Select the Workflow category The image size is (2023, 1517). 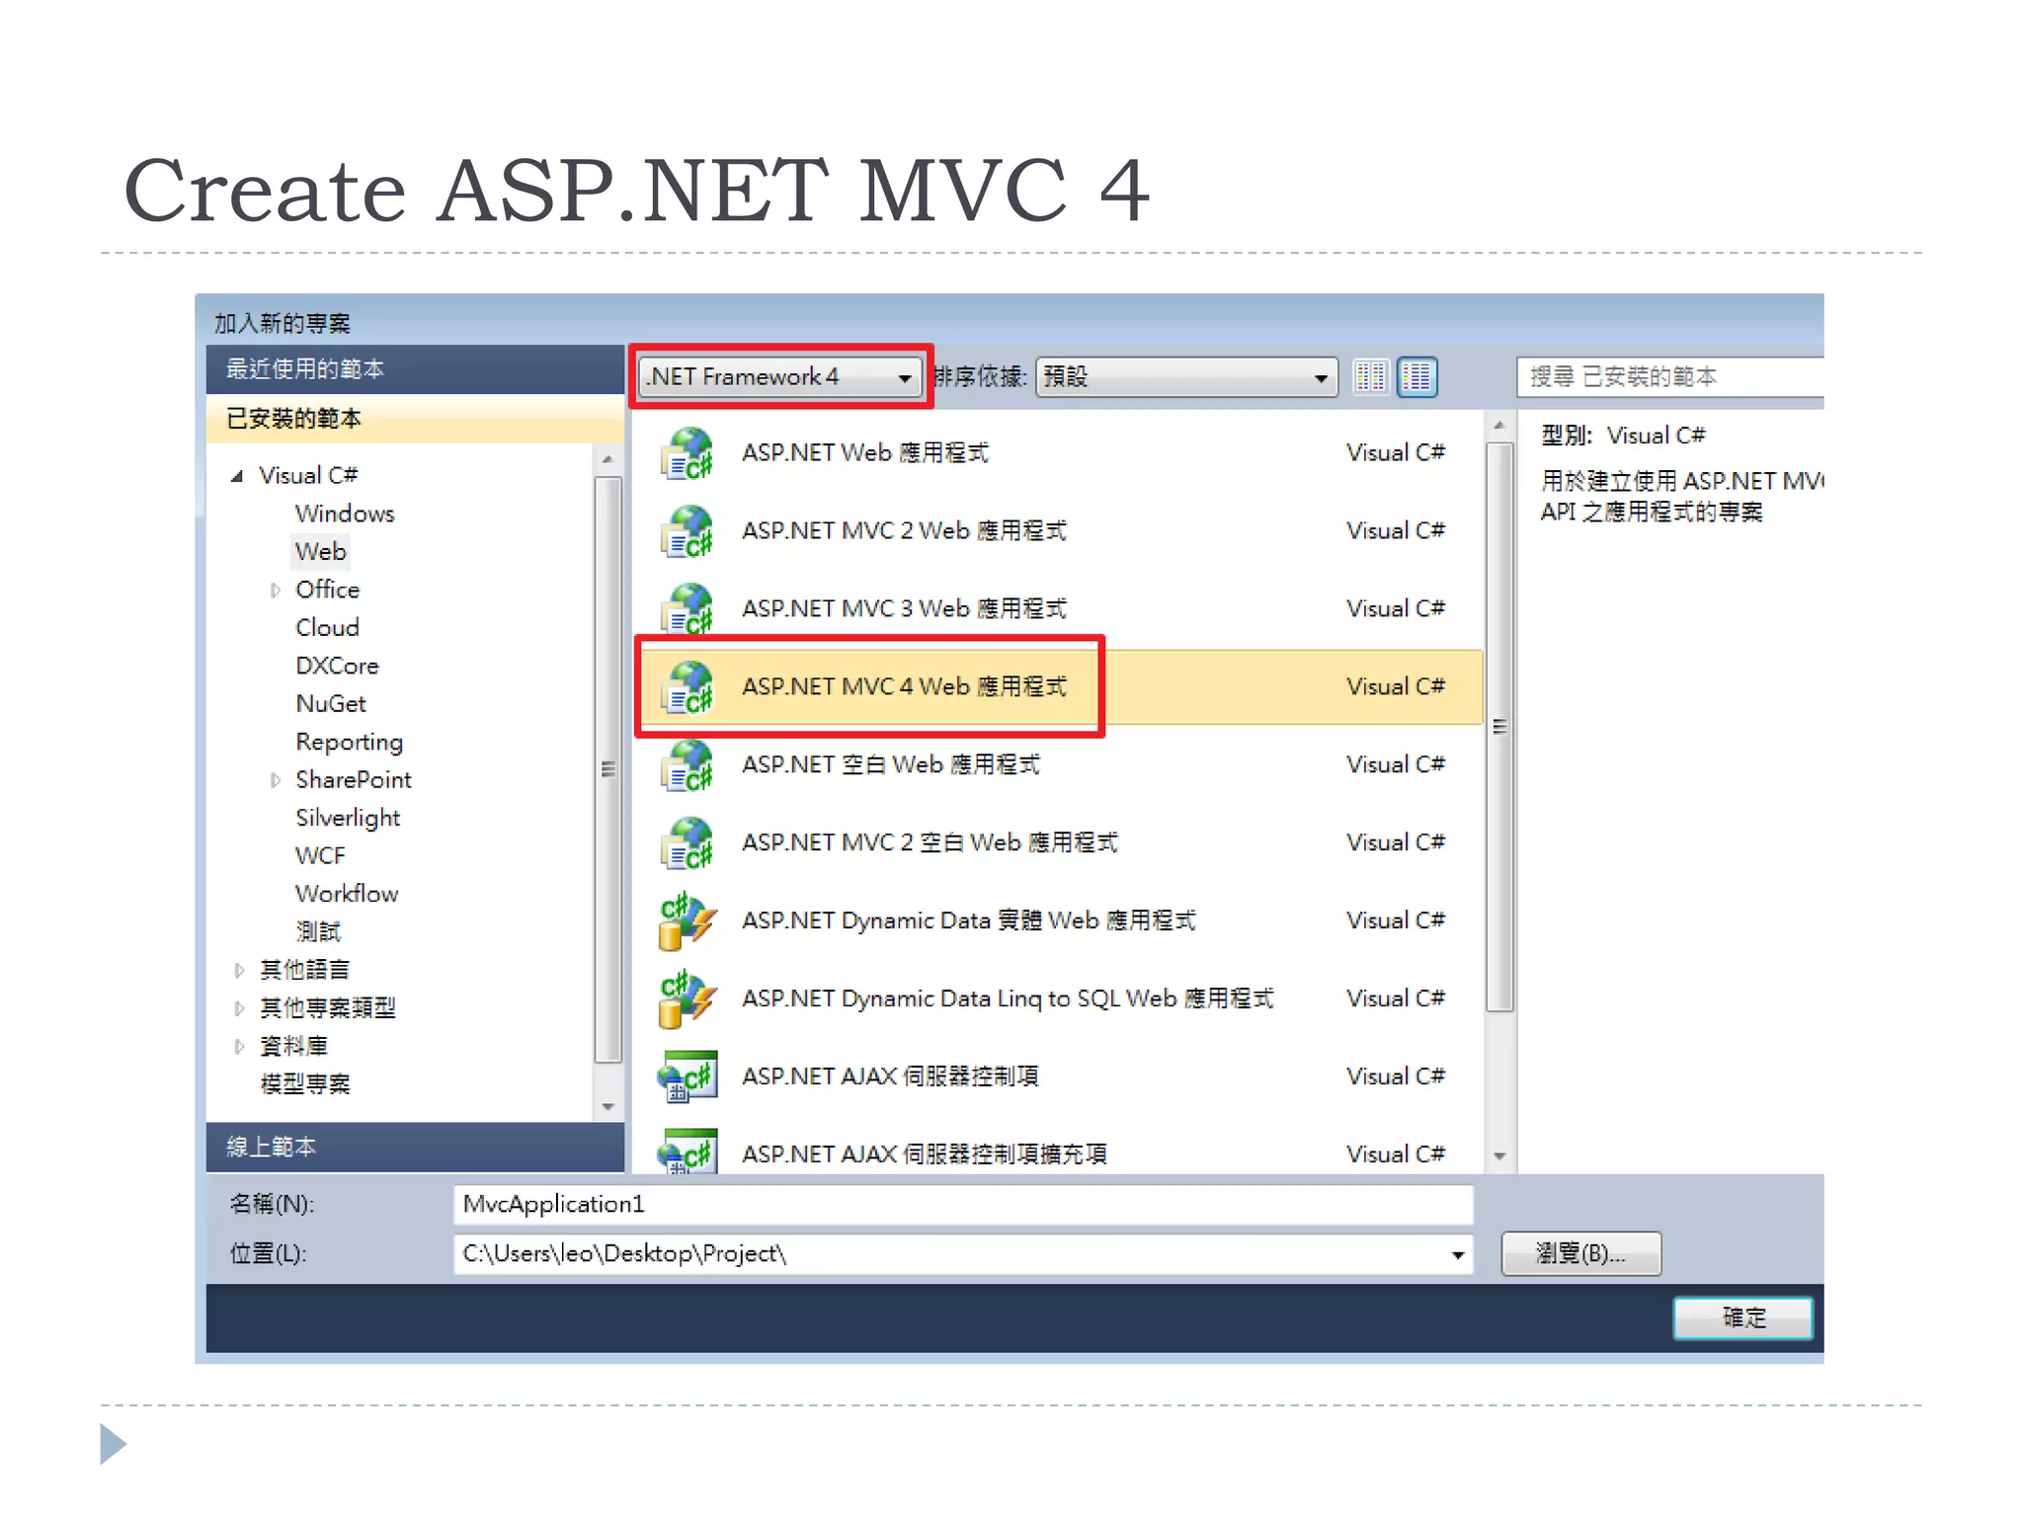[x=347, y=894]
